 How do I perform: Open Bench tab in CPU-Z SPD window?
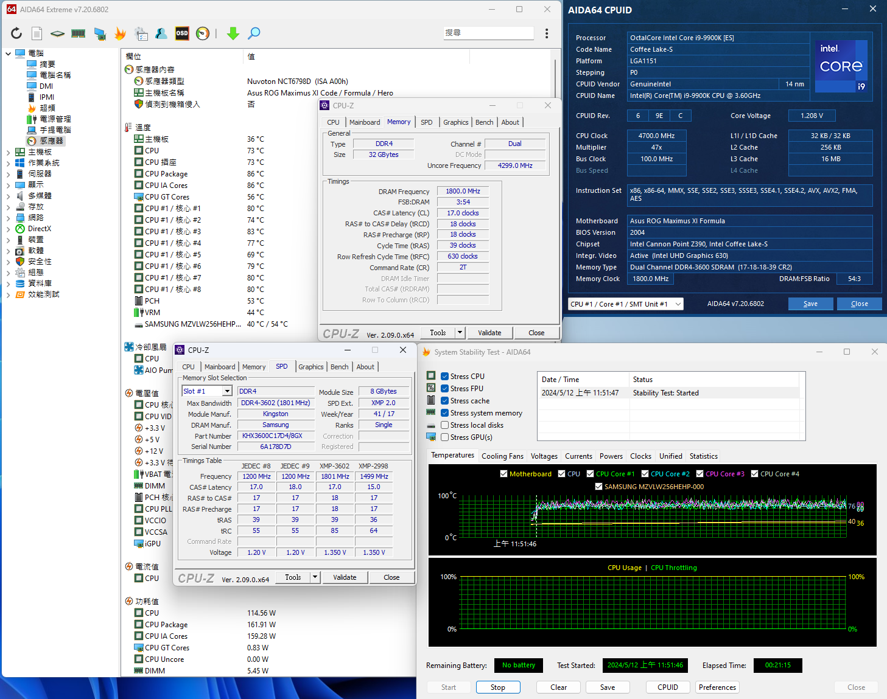point(340,367)
